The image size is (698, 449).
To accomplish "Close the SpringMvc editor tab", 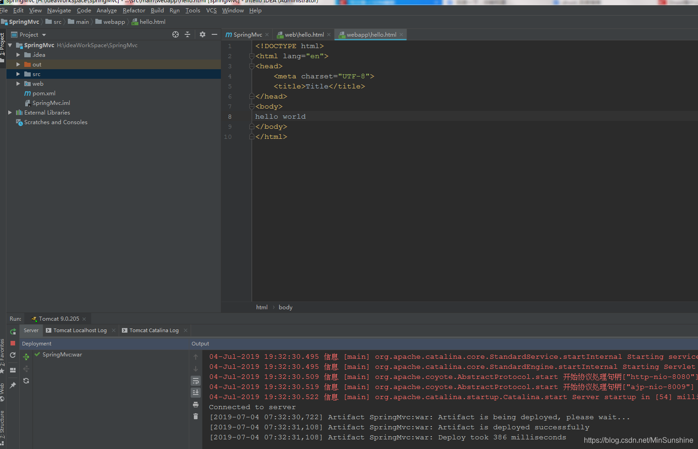I will (x=267, y=35).
